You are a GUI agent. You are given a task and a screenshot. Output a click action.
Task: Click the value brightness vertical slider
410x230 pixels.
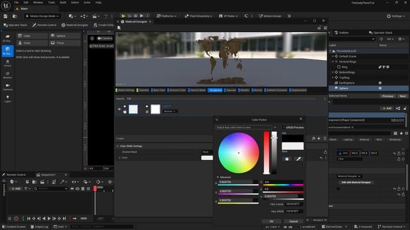tap(274, 153)
